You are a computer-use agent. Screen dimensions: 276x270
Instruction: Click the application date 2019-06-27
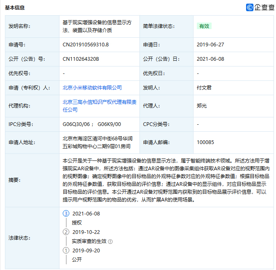[x=210, y=44]
